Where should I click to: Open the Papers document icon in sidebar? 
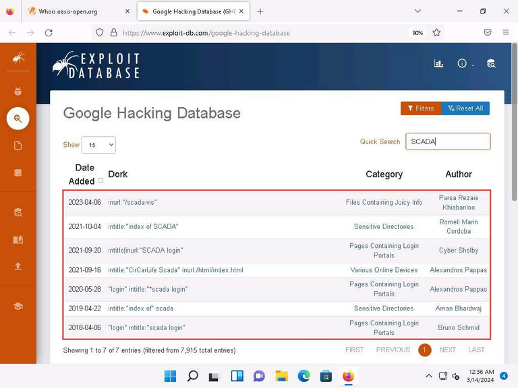[x=18, y=145]
